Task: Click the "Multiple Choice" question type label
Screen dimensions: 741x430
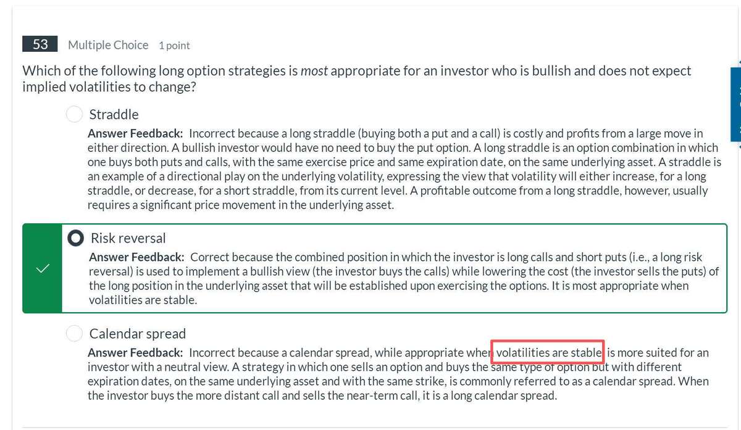Action: (108, 45)
